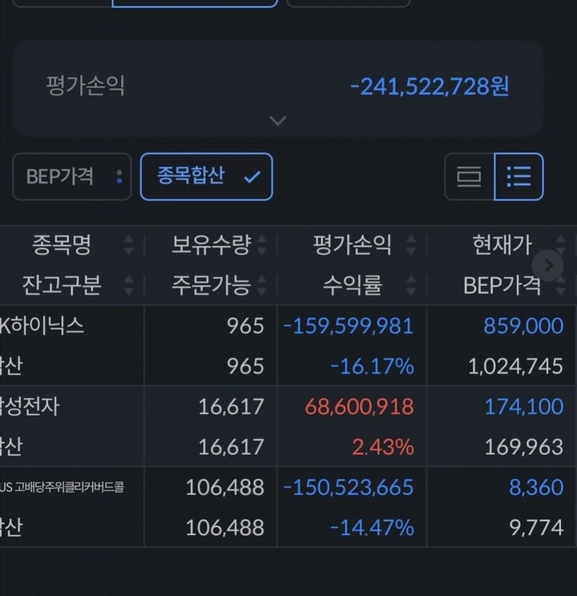Tap the total -241,522,728원 loss figure
This screenshot has width=577, height=596.
[x=430, y=86]
